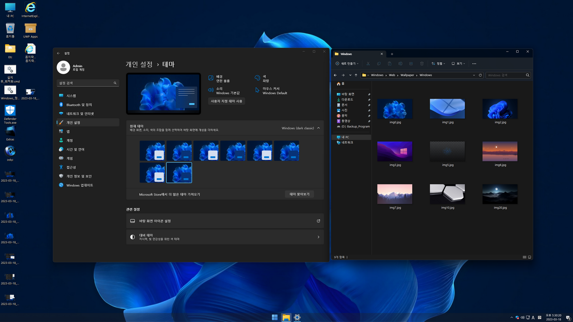This screenshot has width=573, height=322.
Task: Select 내 PC in Explorer navigation pane
Action: pos(351,137)
